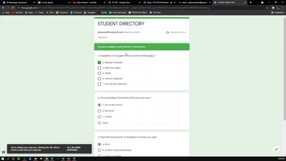Open the Facebook bookmark
The height and width of the screenshot is (161, 286).
(x=76, y=13)
